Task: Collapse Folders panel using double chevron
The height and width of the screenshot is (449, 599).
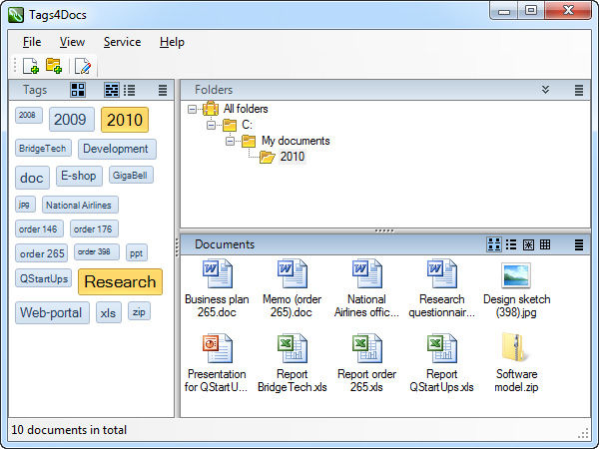Action: tap(545, 90)
